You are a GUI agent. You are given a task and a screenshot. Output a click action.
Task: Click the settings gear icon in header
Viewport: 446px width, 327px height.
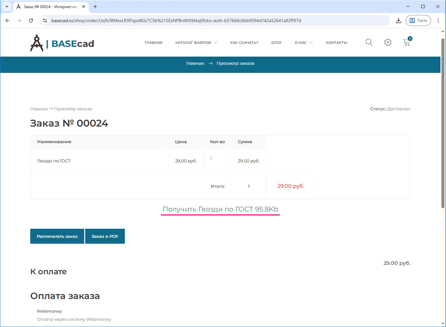(387, 42)
